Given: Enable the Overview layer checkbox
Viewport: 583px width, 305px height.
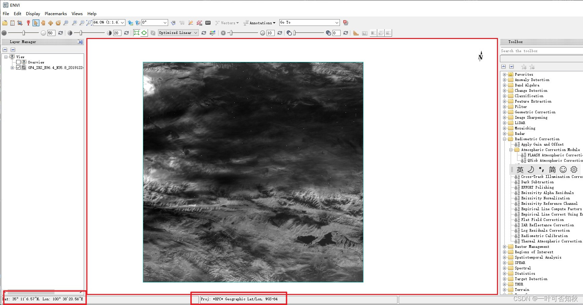Looking at the screenshot, I should 18,62.
